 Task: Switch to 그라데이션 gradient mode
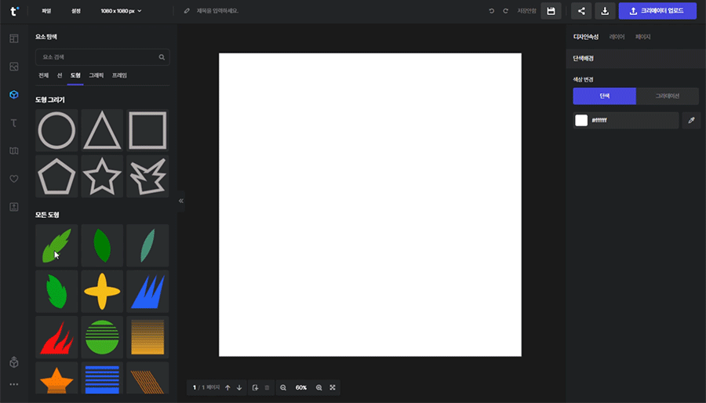(x=668, y=96)
